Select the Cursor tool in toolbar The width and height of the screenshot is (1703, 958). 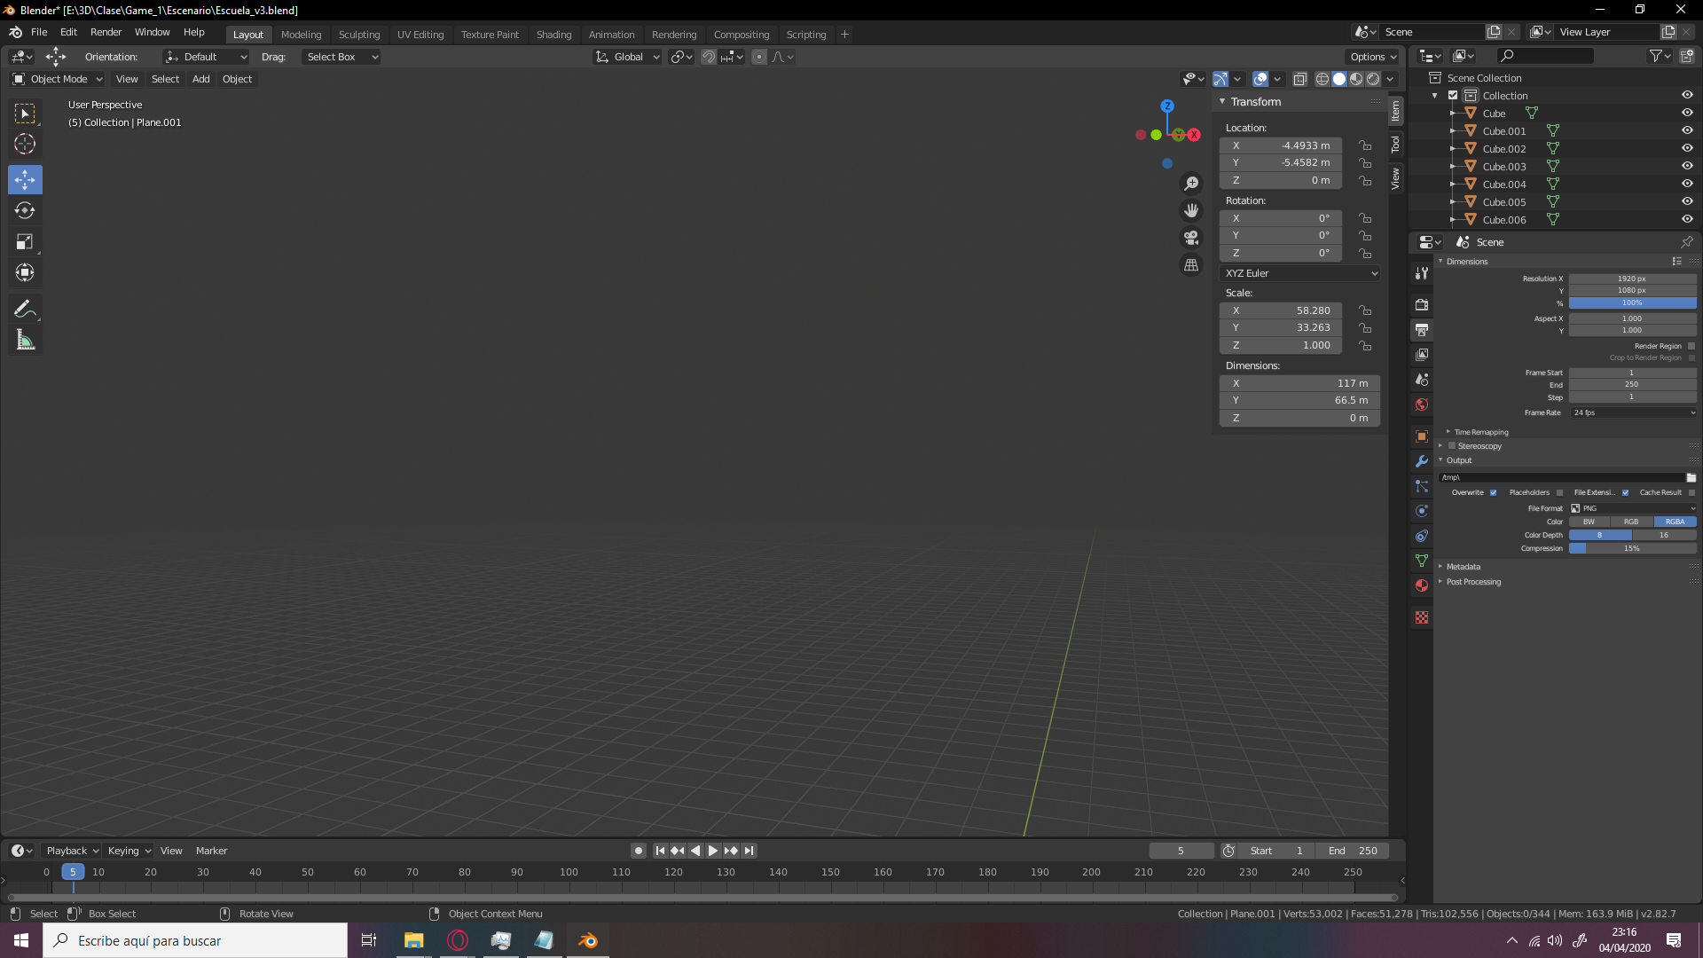coord(25,144)
